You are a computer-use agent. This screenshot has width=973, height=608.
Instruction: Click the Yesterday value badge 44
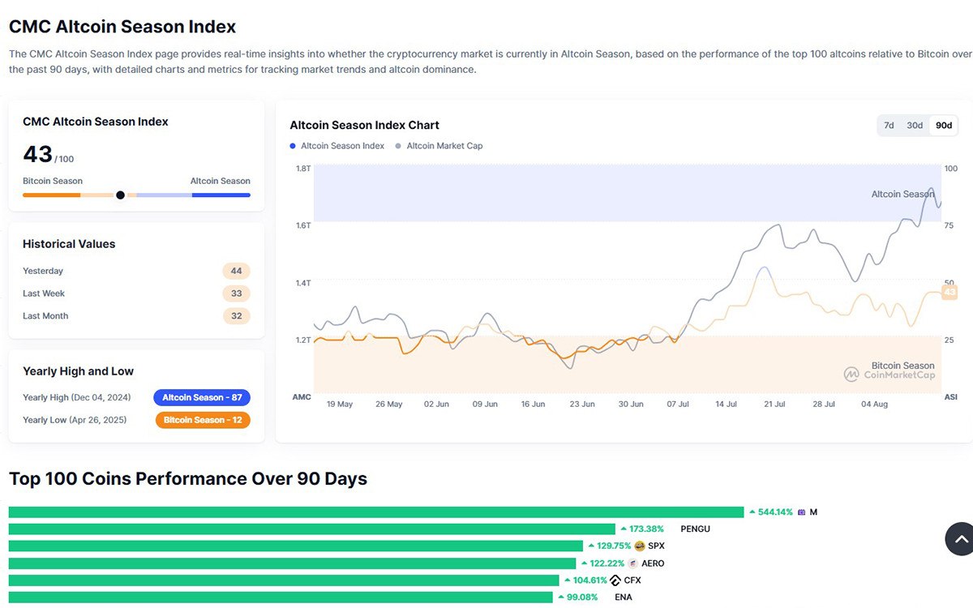coord(236,271)
